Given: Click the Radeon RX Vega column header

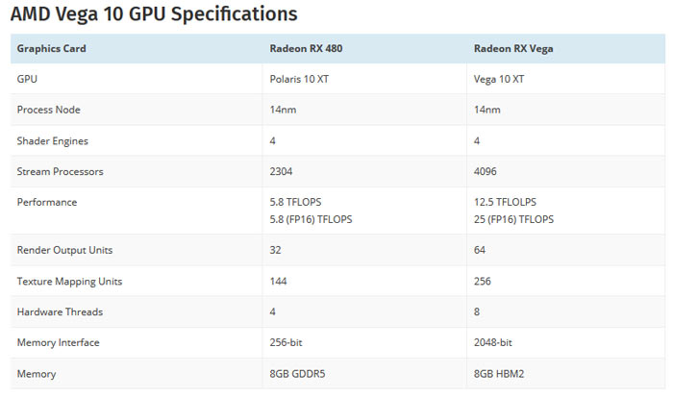Looking at the screenshot, I should click(513, 48).
